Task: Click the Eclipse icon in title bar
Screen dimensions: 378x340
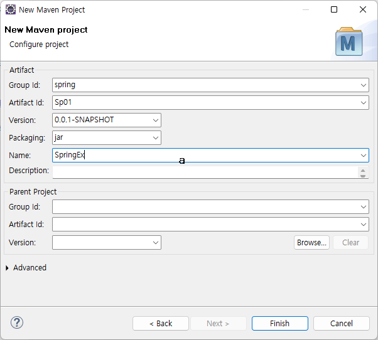Action: [x=11, y=9]
